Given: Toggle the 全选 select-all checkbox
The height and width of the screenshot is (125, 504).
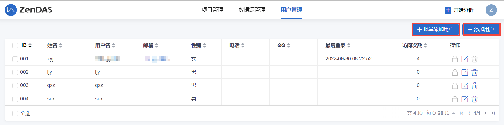Looking at the screenshot, I should [x=15, y=113].
